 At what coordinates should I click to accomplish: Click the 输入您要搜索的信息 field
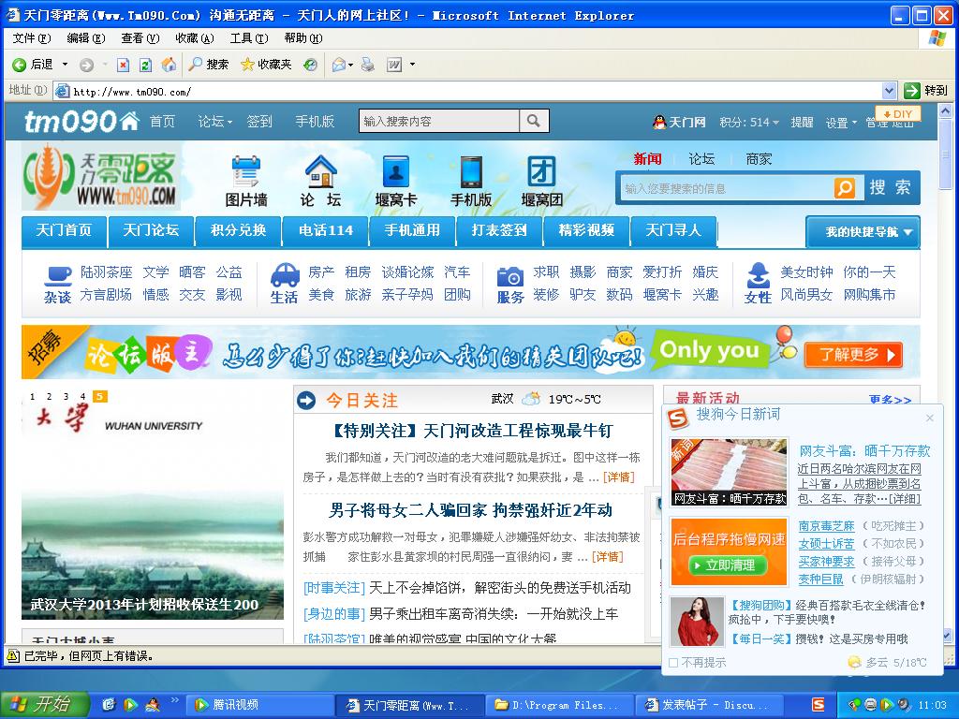(727, 188)
